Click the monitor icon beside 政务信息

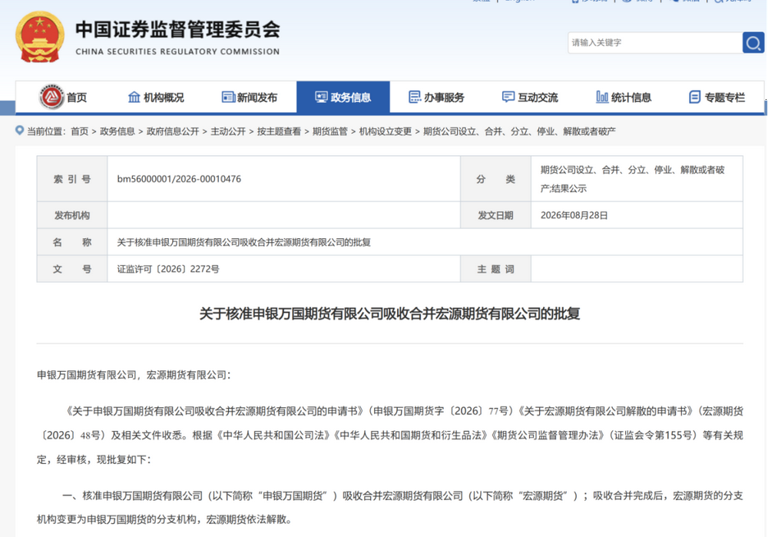(x=321, y=97)
